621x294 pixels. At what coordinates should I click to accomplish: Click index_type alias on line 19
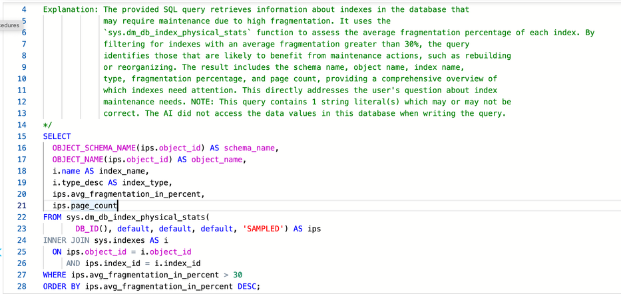[145, 182]
